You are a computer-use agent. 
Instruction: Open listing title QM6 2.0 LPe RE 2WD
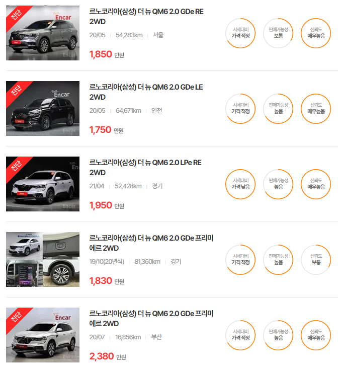tap(145, 168)
